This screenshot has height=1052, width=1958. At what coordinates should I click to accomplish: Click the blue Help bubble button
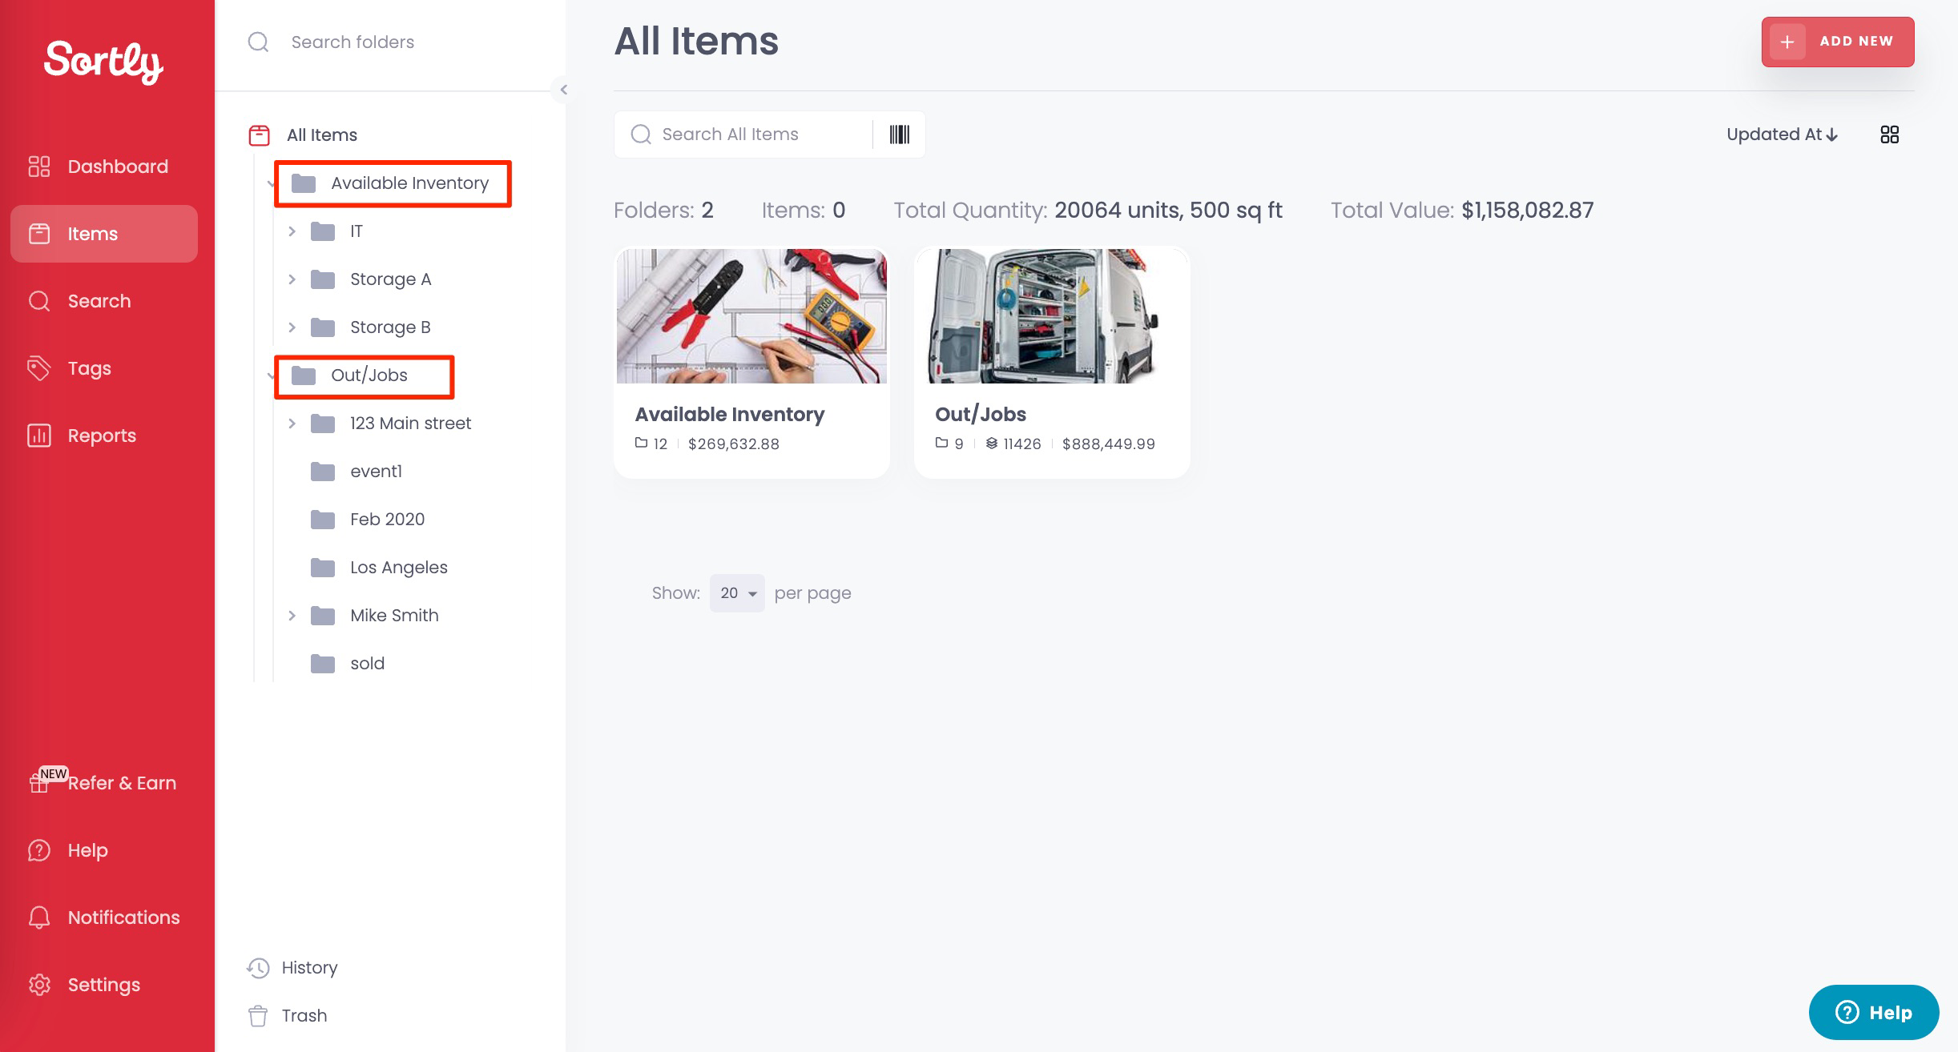(x=1874, y=1012)
